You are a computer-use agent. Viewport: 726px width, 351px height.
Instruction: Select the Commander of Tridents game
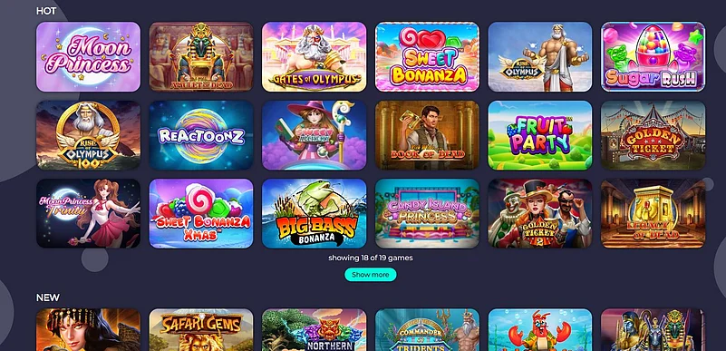(x=427, y=330)
